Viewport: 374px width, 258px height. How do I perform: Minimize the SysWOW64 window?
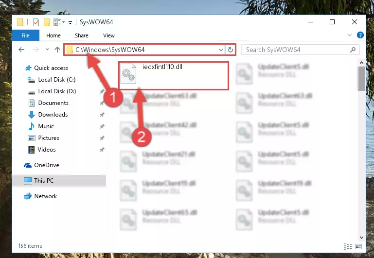click(x=310, y=22)
